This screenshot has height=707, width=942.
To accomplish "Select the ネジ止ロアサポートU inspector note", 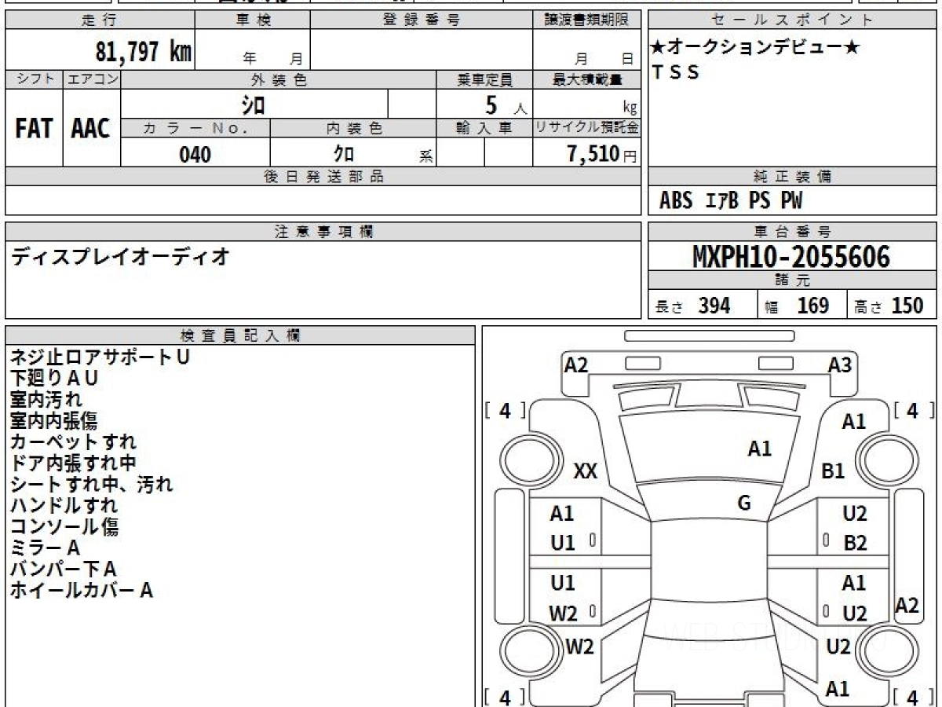I will tap(100, 357).
